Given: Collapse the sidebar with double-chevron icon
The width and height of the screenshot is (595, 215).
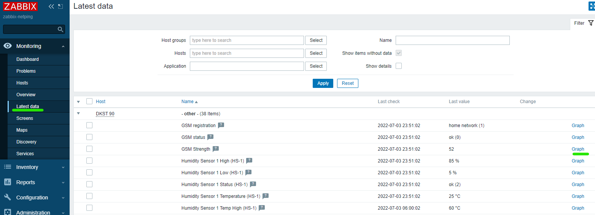Looking at the screenshot, I should pos(51,6).
